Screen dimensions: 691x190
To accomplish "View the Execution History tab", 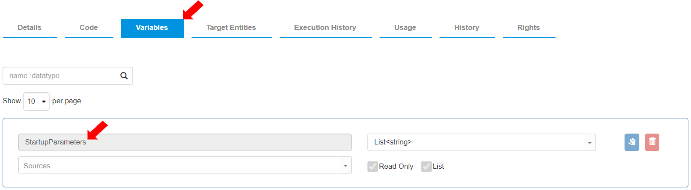I will pyautogui.click(x=325, y=28).
